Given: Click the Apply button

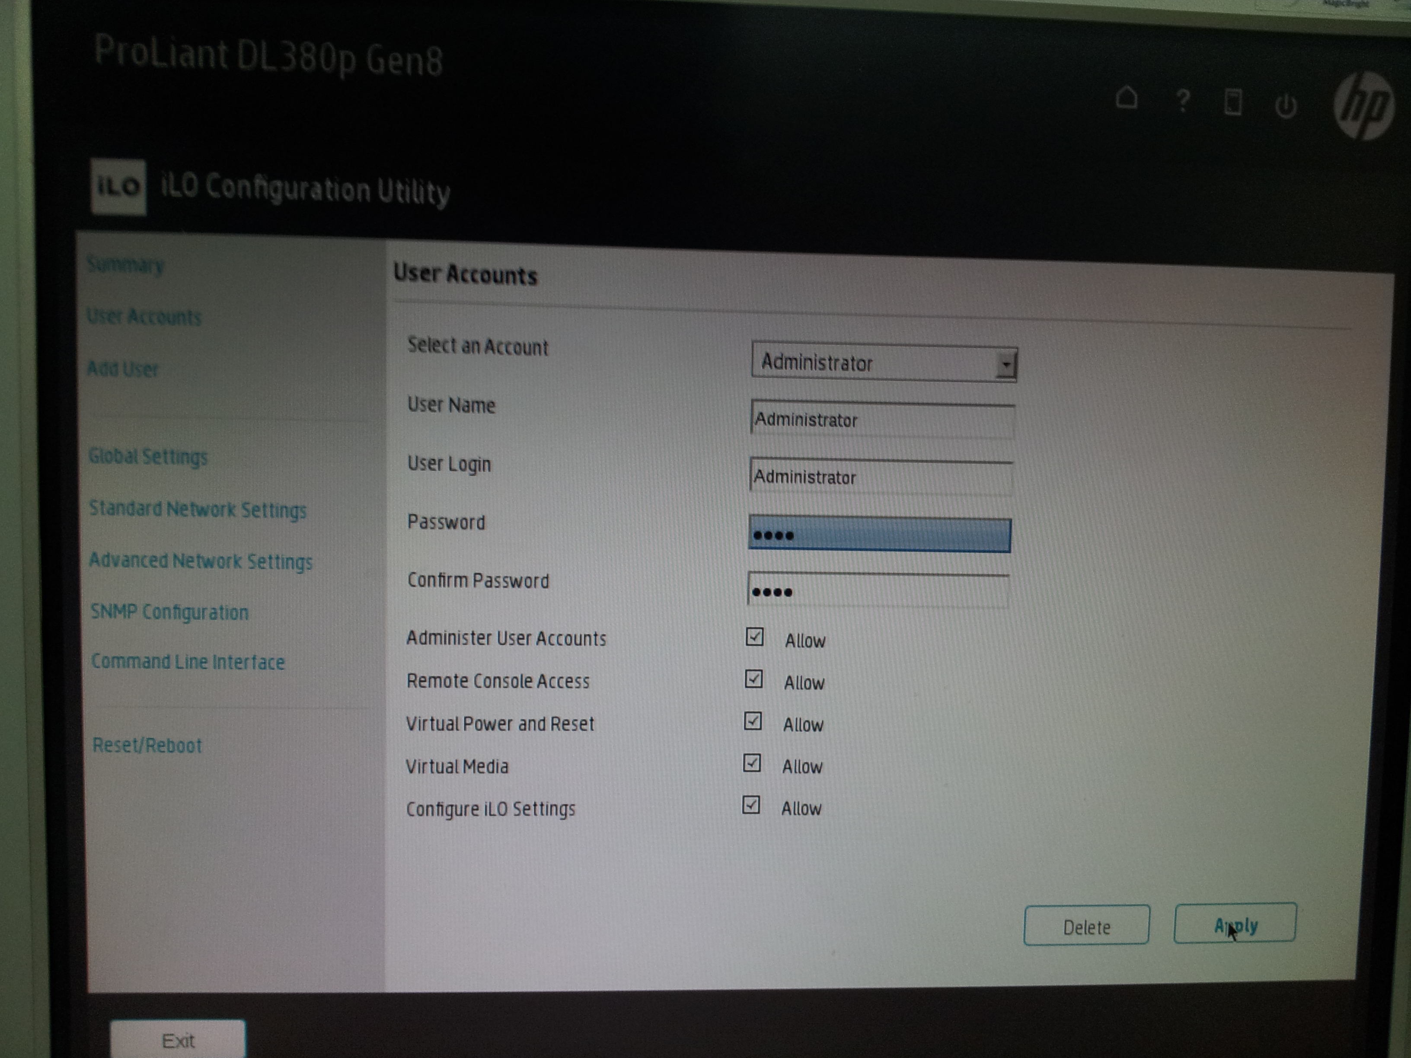Looking at the screenshot, I should (x=1235, y=924).
